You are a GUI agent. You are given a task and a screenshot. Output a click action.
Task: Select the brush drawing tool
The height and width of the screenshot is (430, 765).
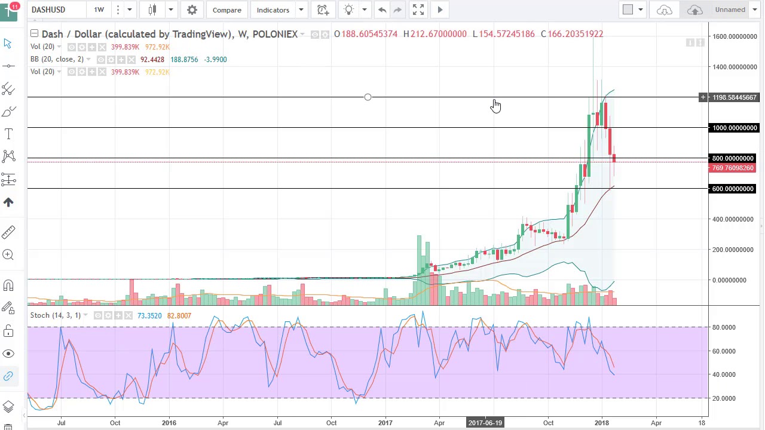(8, 111)
